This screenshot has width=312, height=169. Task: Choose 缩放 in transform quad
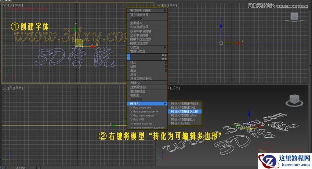(133, 71)
